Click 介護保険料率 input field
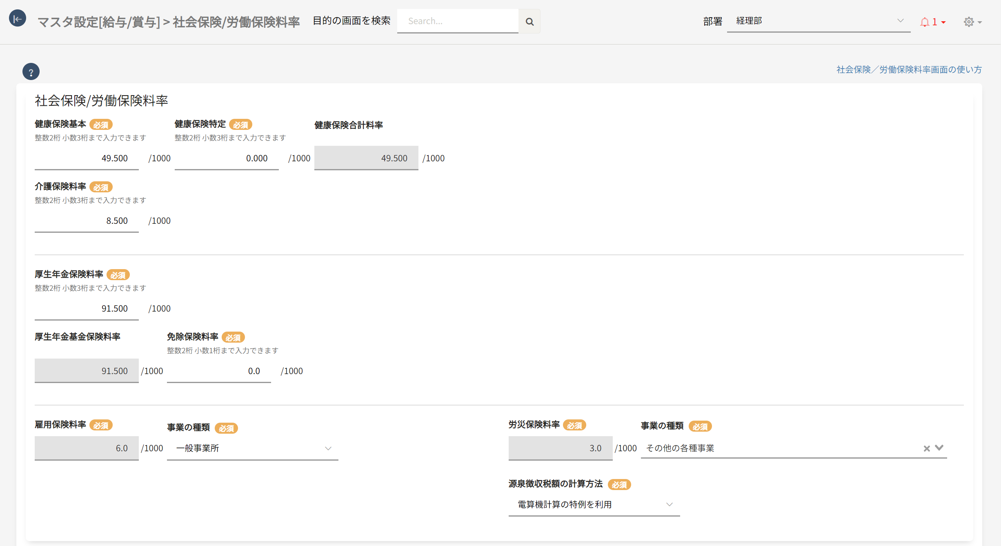 point(87,221)
